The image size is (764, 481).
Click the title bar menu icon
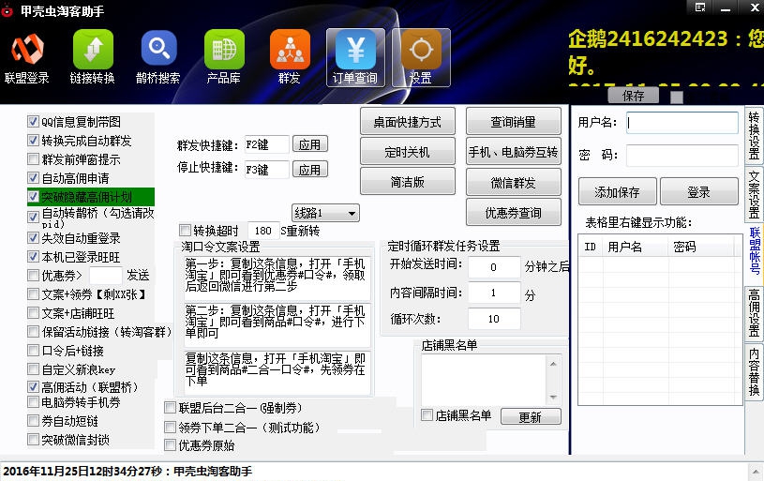point(700,8)
